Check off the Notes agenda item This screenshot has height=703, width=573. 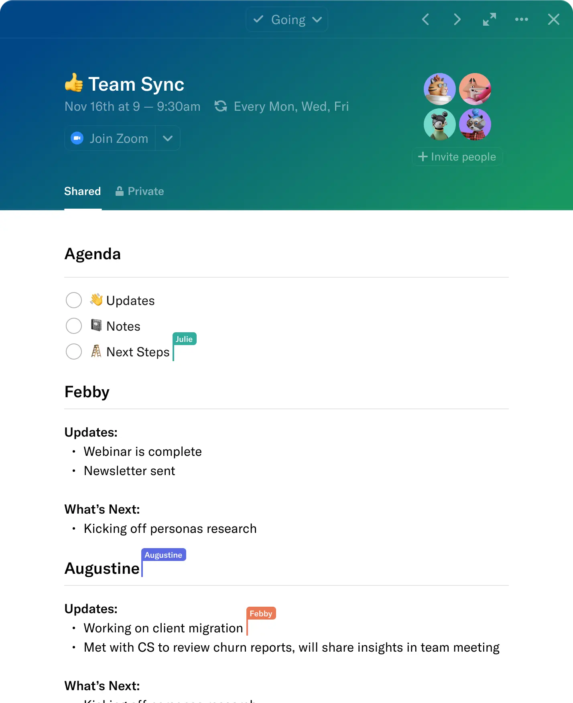click(x=74, y=326)
